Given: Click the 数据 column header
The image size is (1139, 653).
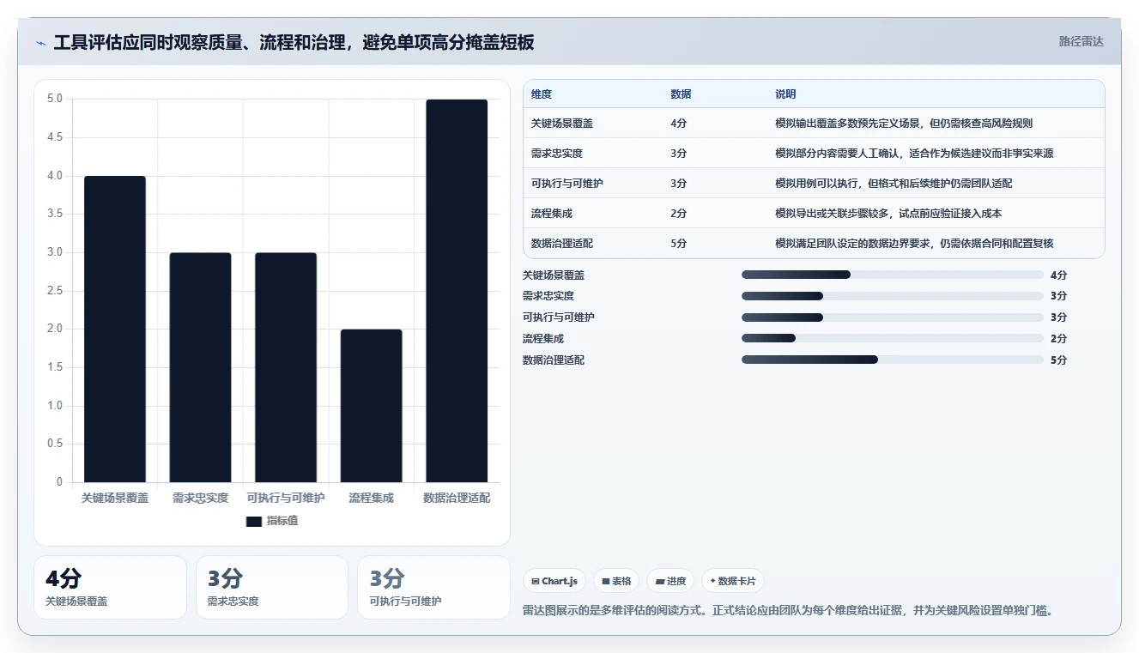Looking at the screenshot, I should point(681,94).
